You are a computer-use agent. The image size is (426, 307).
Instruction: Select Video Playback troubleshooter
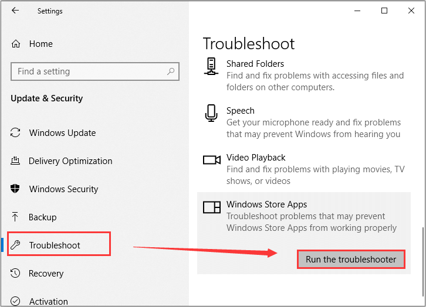click(256, 158)
